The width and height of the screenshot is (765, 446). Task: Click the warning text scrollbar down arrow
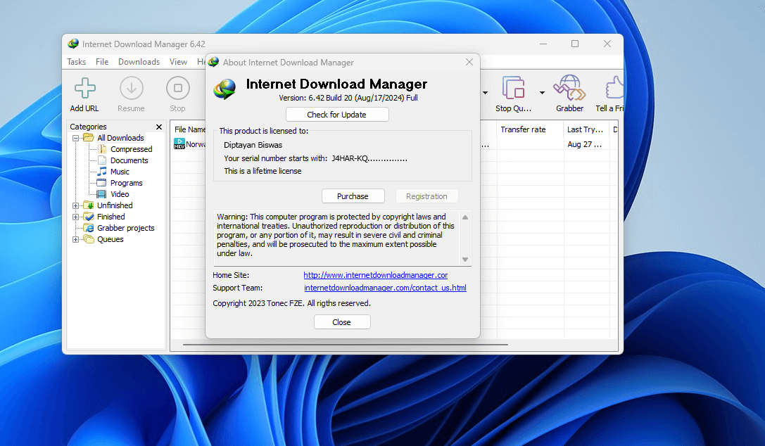tap(464, 260)
